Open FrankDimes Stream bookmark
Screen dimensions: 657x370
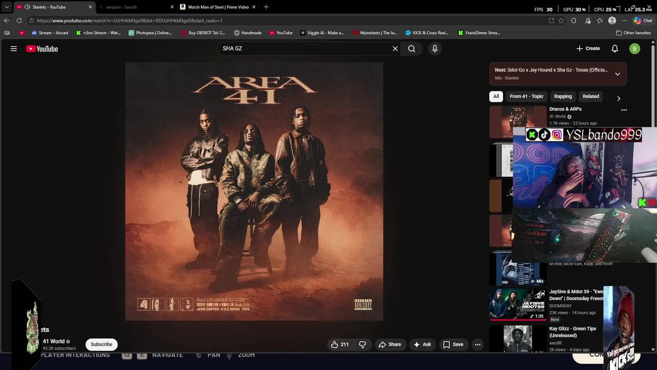[x=479, y=33]
